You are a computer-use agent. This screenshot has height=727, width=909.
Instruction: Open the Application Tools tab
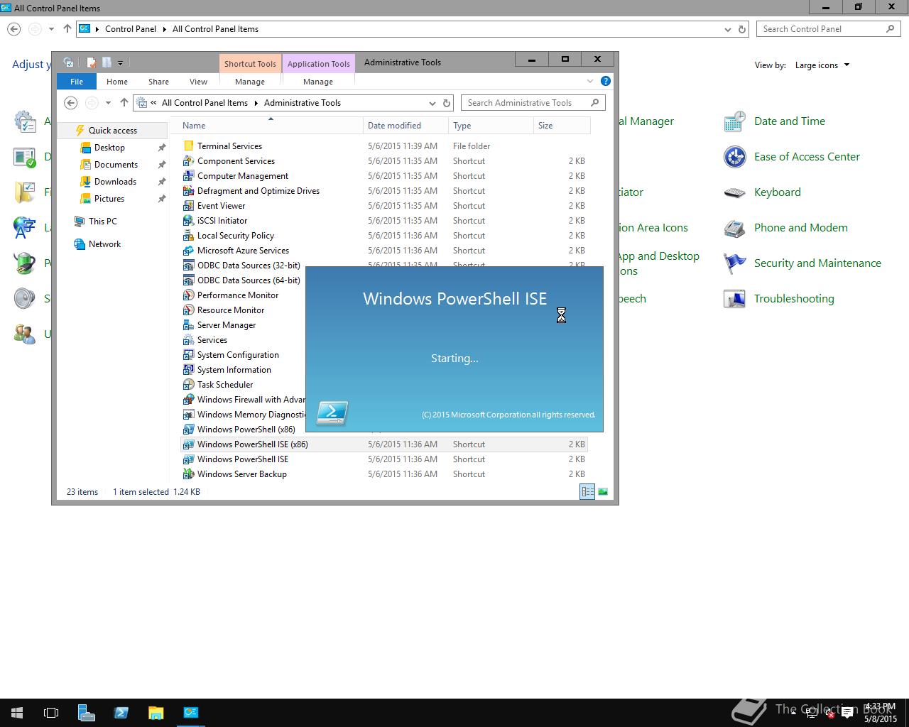point(319,64)
